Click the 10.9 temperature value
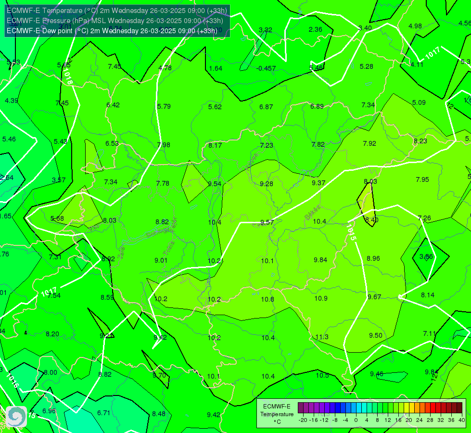The height and width of the screenshot is (433, 471). 321,298
